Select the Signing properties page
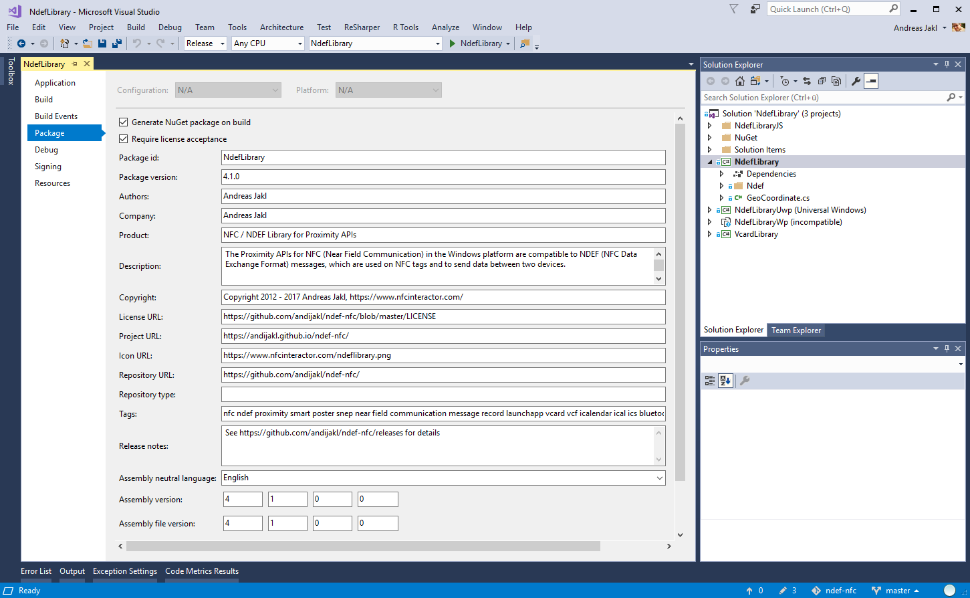Viewport: 970px width, 598px height. tap(48, 167)
